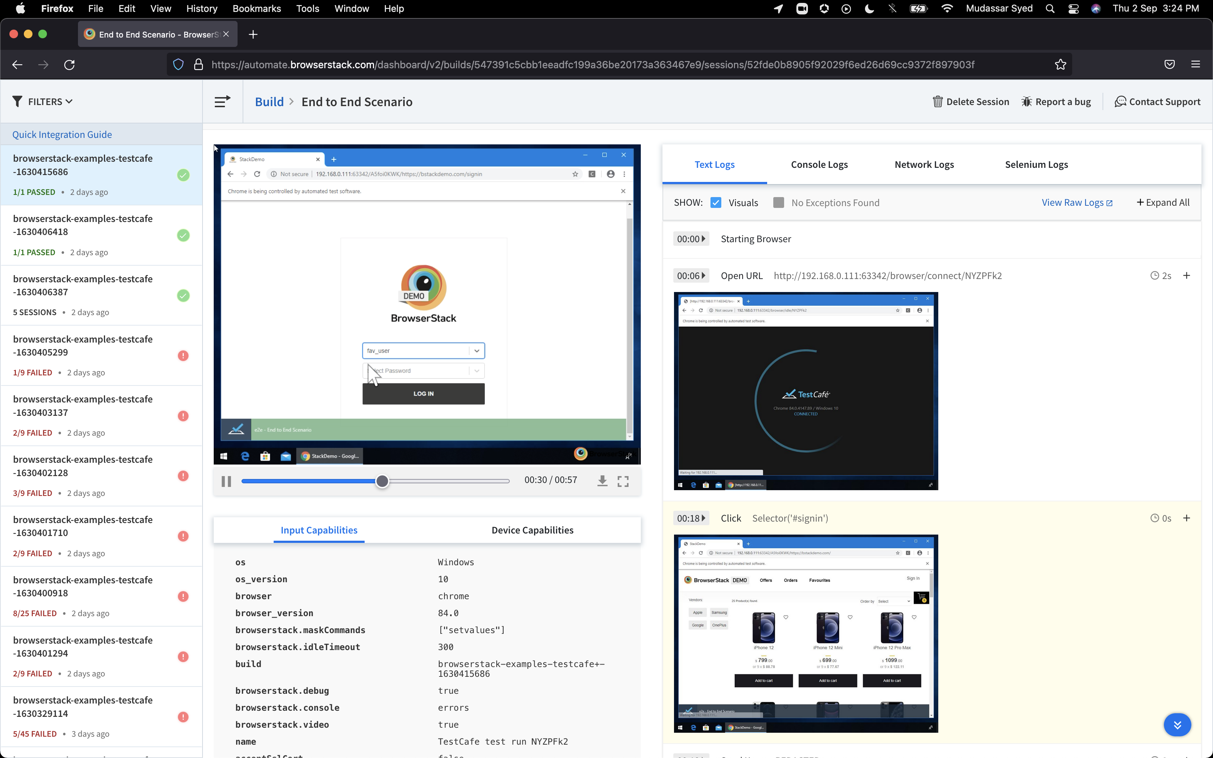
Task: Collapse the builds sidebar panel
Action: (x=222, y=102)
